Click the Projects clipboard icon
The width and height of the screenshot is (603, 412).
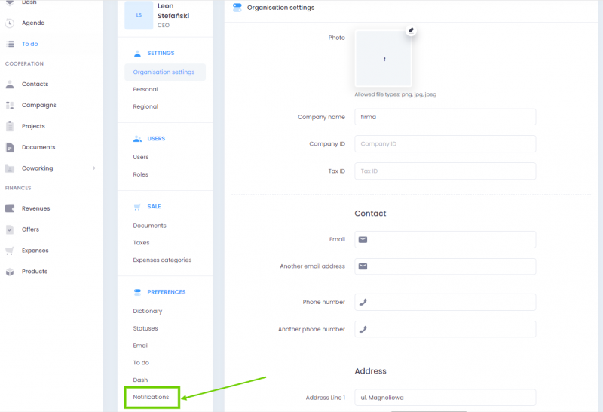10,126
